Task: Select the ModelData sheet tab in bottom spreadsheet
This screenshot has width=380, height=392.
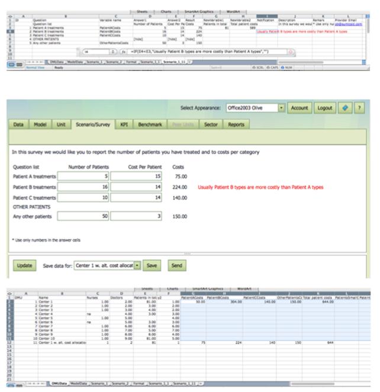Action: (x=79, y=384)
